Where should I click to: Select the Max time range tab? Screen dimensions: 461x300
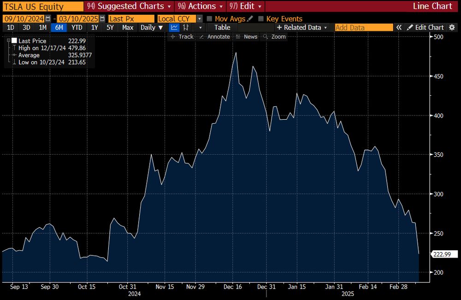click(x=128, y=28)
